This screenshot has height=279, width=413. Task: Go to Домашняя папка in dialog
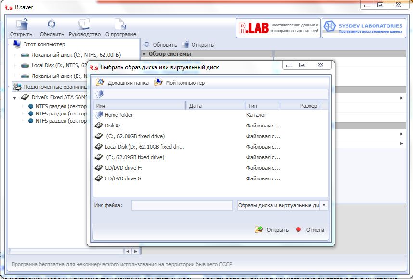coord(122,83)
